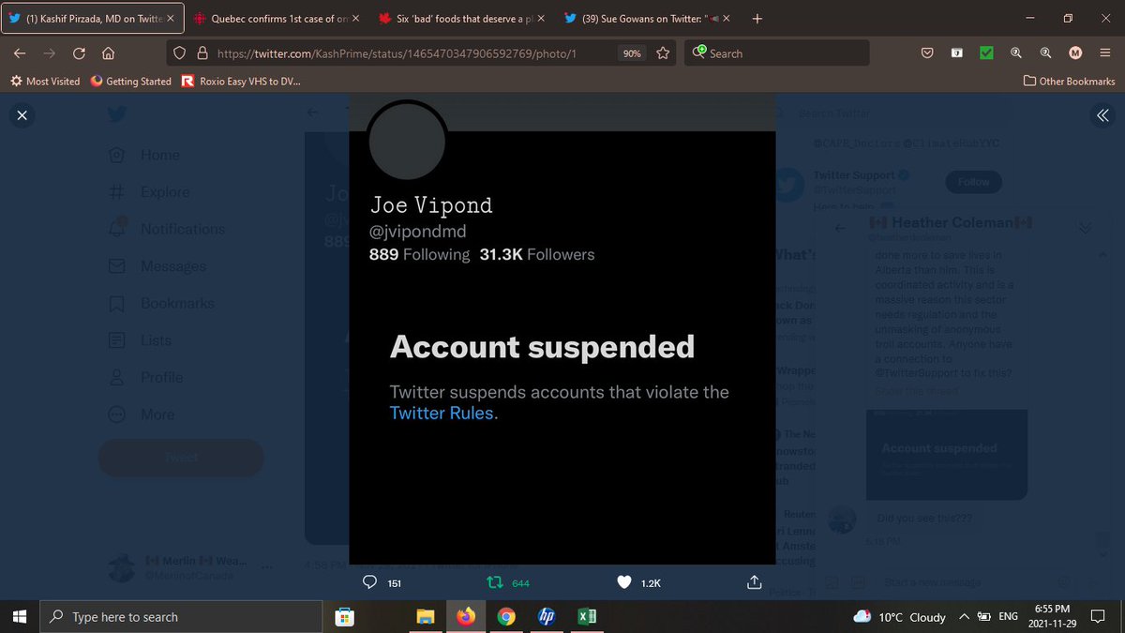
Task: Like the tweet with heart icon
Action: tap(624, 582)
